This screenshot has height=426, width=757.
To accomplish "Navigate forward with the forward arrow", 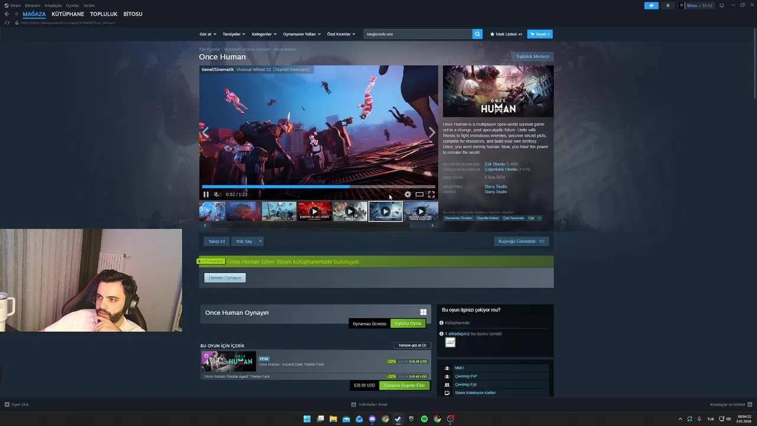I will click(x=16, y=14).
